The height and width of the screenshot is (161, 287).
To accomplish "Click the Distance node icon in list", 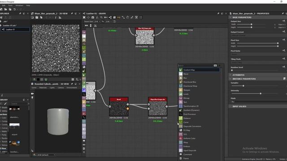I will point(181,118).
